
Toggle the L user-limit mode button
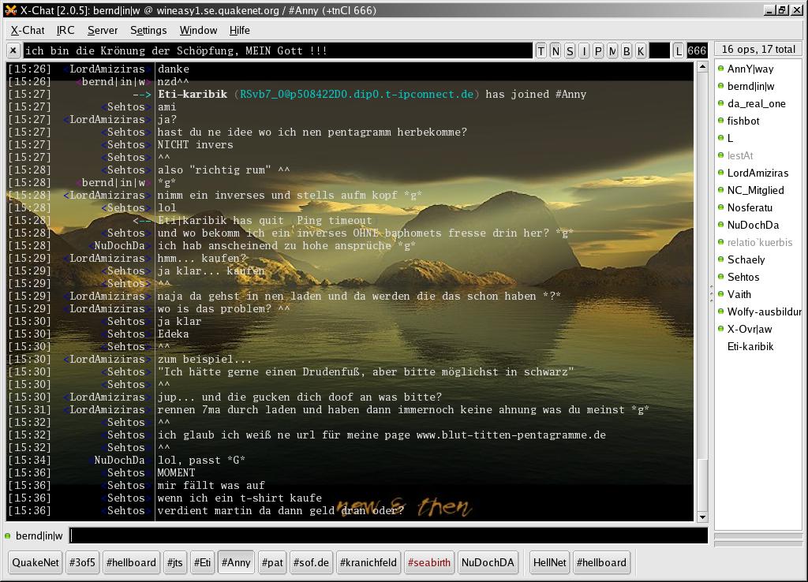pyautogui.click(x=679, y=50)
